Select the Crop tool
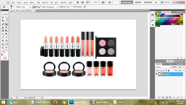 tap(3, 21)
